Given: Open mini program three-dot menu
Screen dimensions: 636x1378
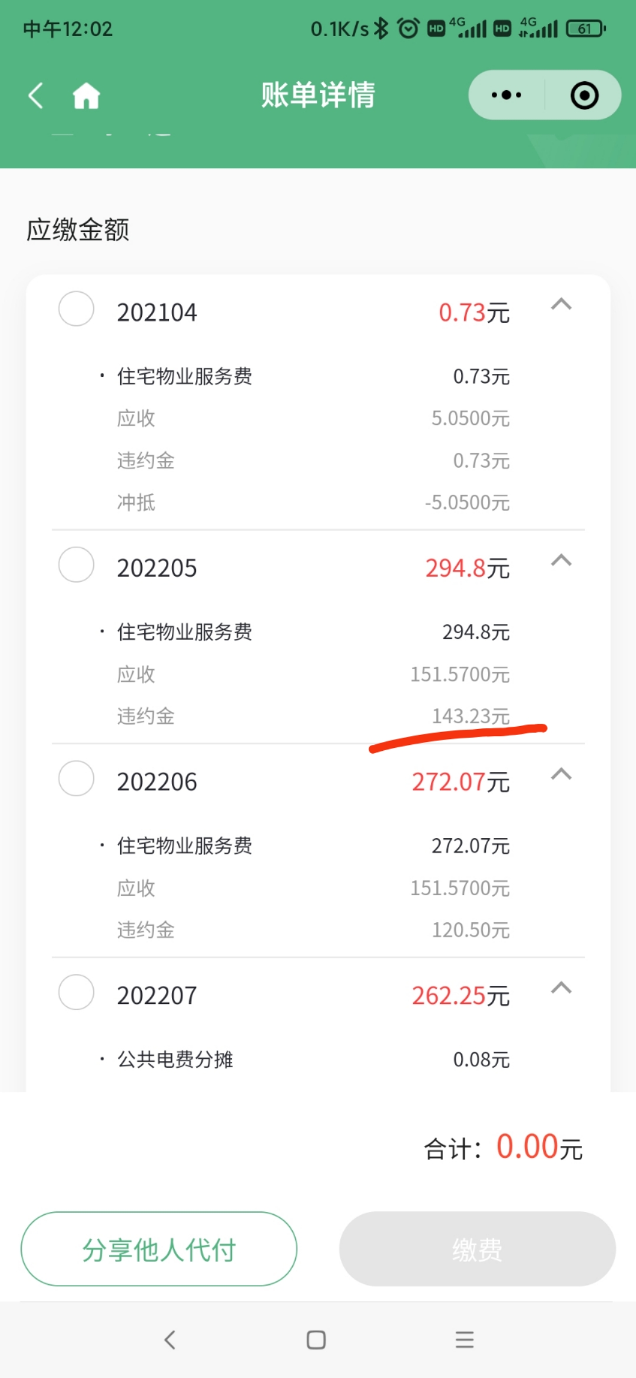Looking at the screenshot, I should (506, 95).
